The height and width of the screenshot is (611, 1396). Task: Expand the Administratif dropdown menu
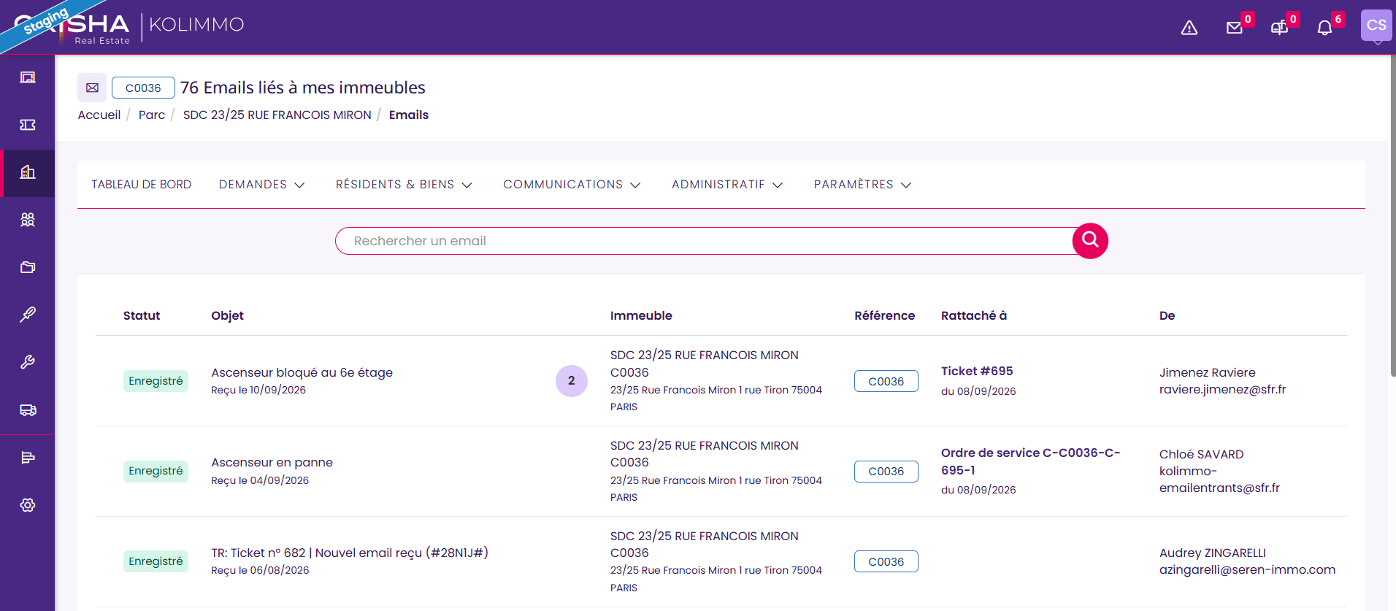pos(727,185)
